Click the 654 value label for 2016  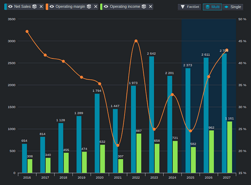coord(24,141)
